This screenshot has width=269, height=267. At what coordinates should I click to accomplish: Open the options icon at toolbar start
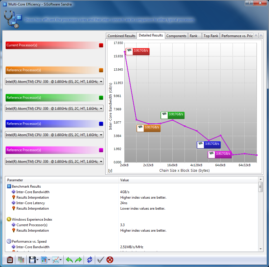pos(10,260)
